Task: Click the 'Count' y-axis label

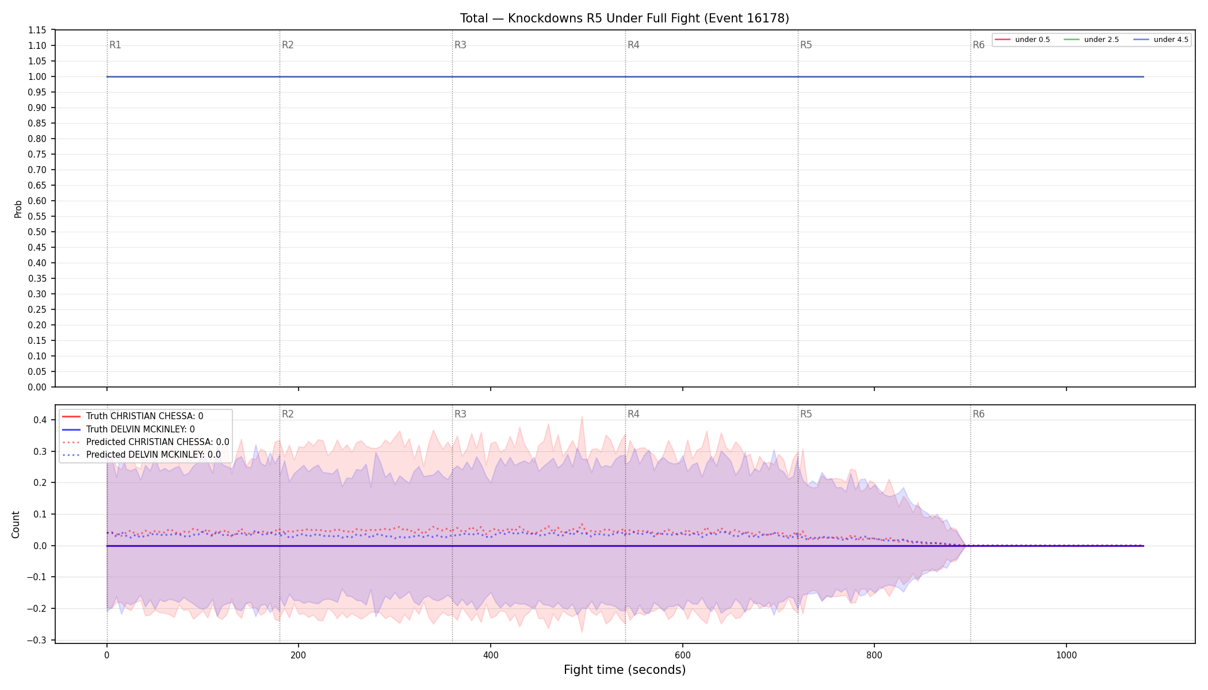Action: (16, 524)
